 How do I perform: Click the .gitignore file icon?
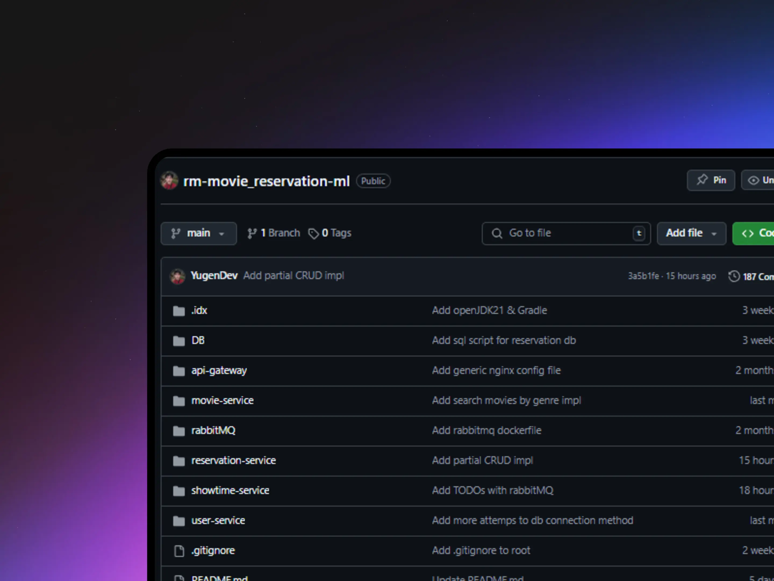coord(179,551)
